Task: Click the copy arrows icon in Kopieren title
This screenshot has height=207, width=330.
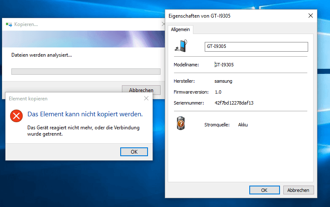Action: pyautogui.click(x=9, y=25)
